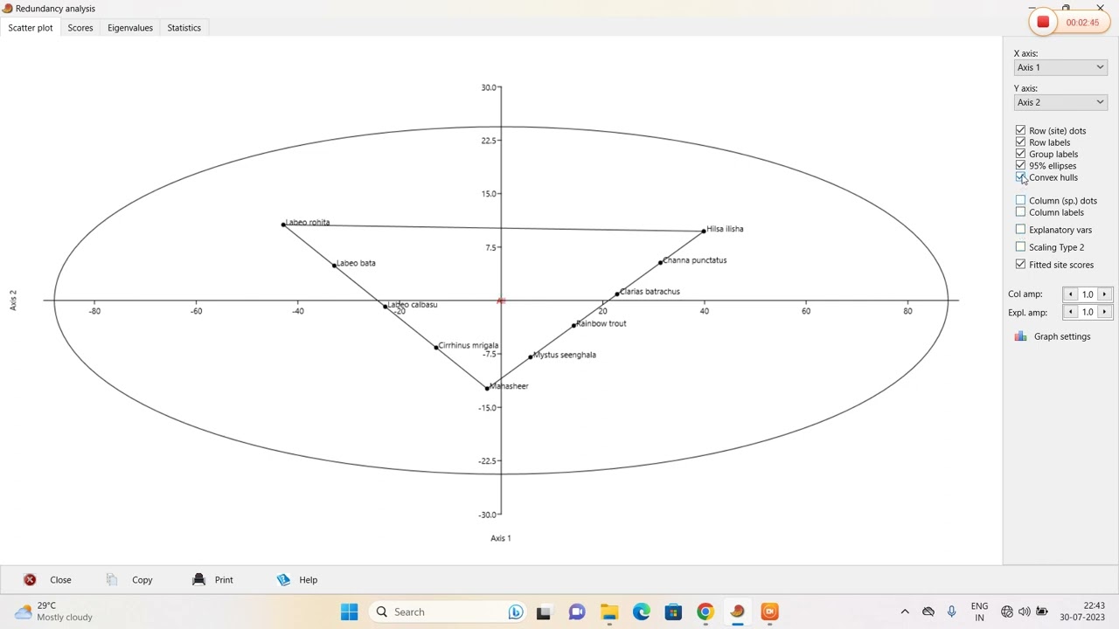The image size is (1119, 629).
Task: Click the Labeo rohita point label
Action: click(308, 223)
